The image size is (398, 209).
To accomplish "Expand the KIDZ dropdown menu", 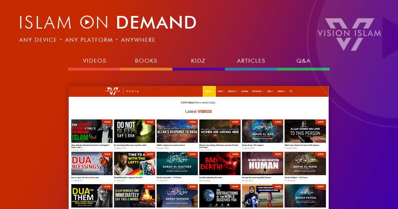I will tap(221, 91).
